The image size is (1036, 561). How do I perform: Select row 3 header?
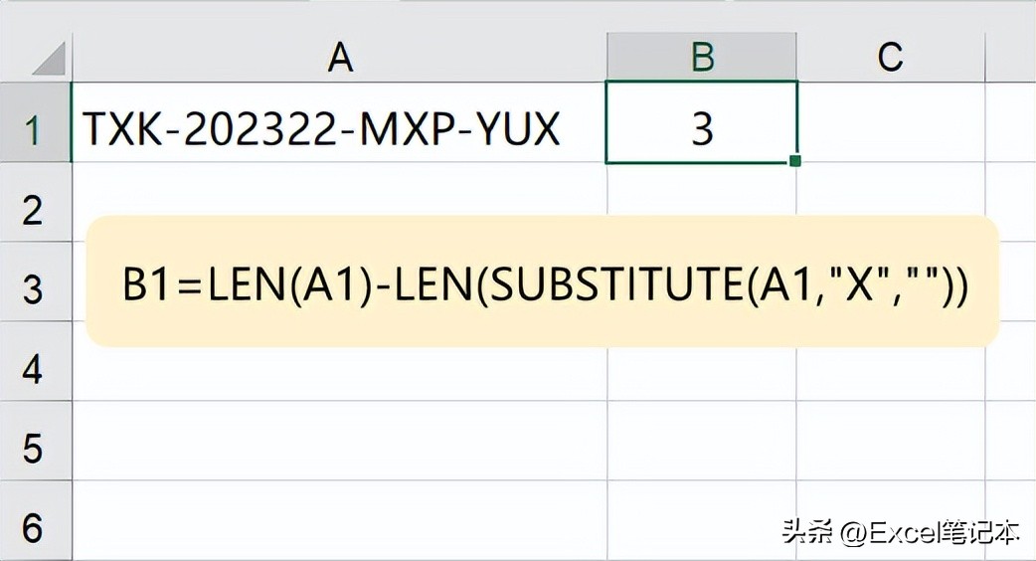(x=34, y=289)
